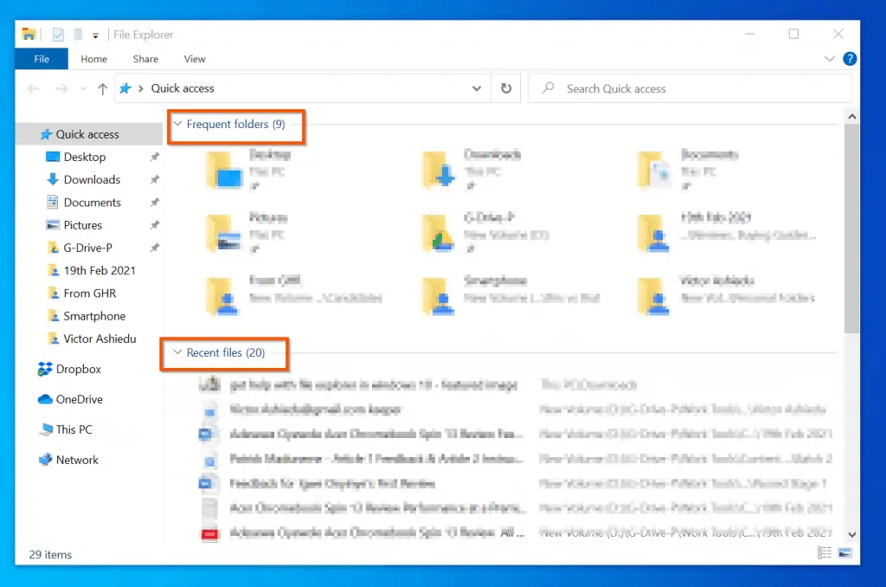Select the Smartphone folder tile
Screen dimensions: 886x587
(x=511, y=294)
